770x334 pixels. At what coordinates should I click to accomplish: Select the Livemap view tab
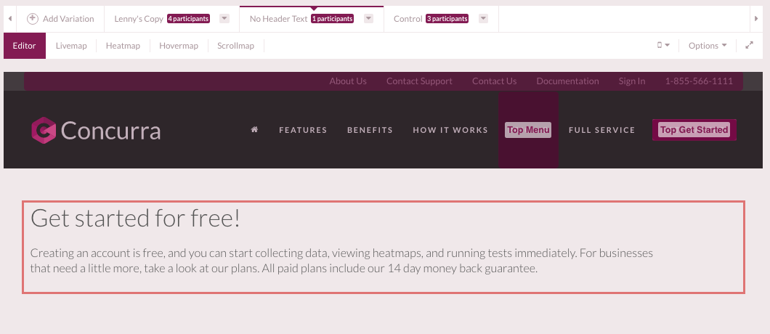[x=71, y=46]
